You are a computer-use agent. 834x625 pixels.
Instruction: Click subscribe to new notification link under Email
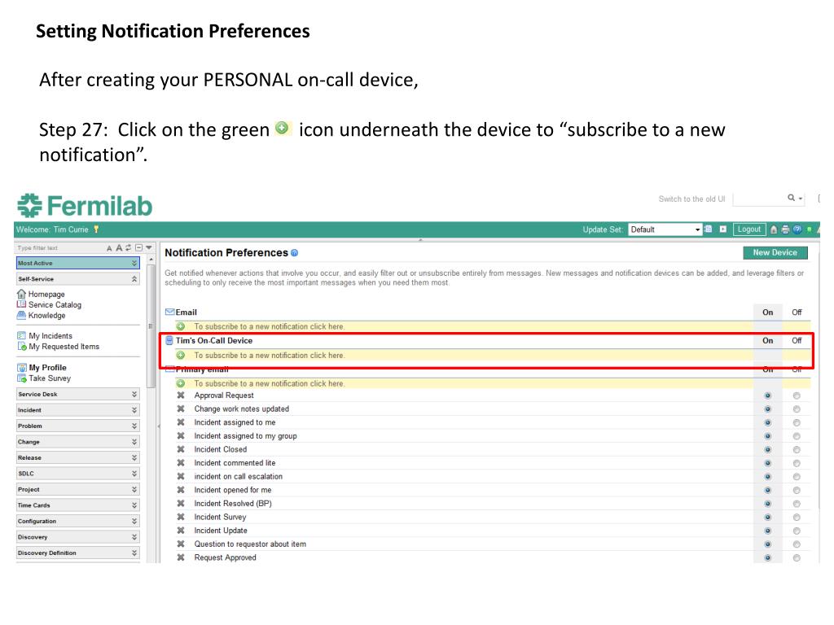tap(269, 326)
